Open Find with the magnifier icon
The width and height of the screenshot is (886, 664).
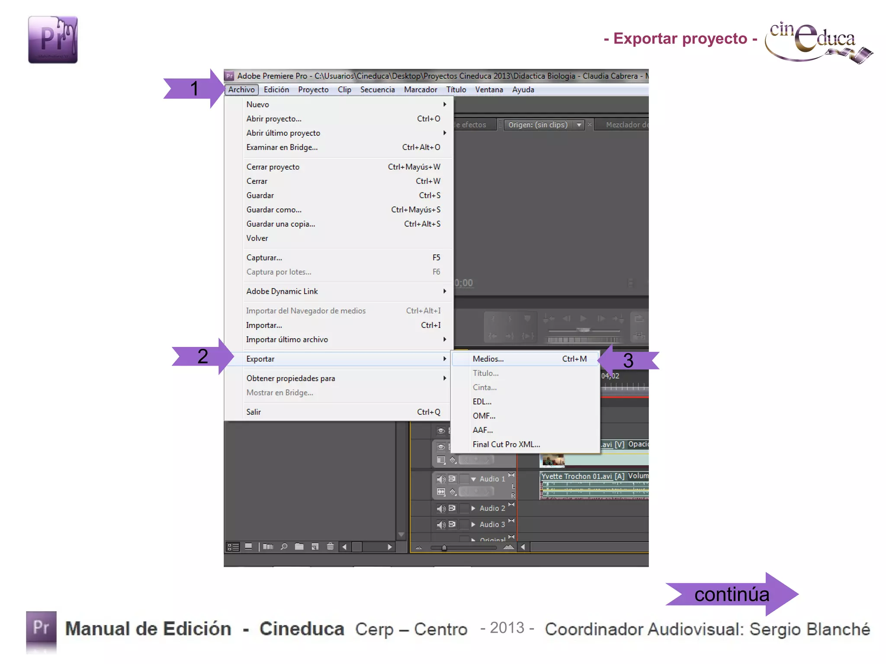pyautogui.click(x=284, y=547)
